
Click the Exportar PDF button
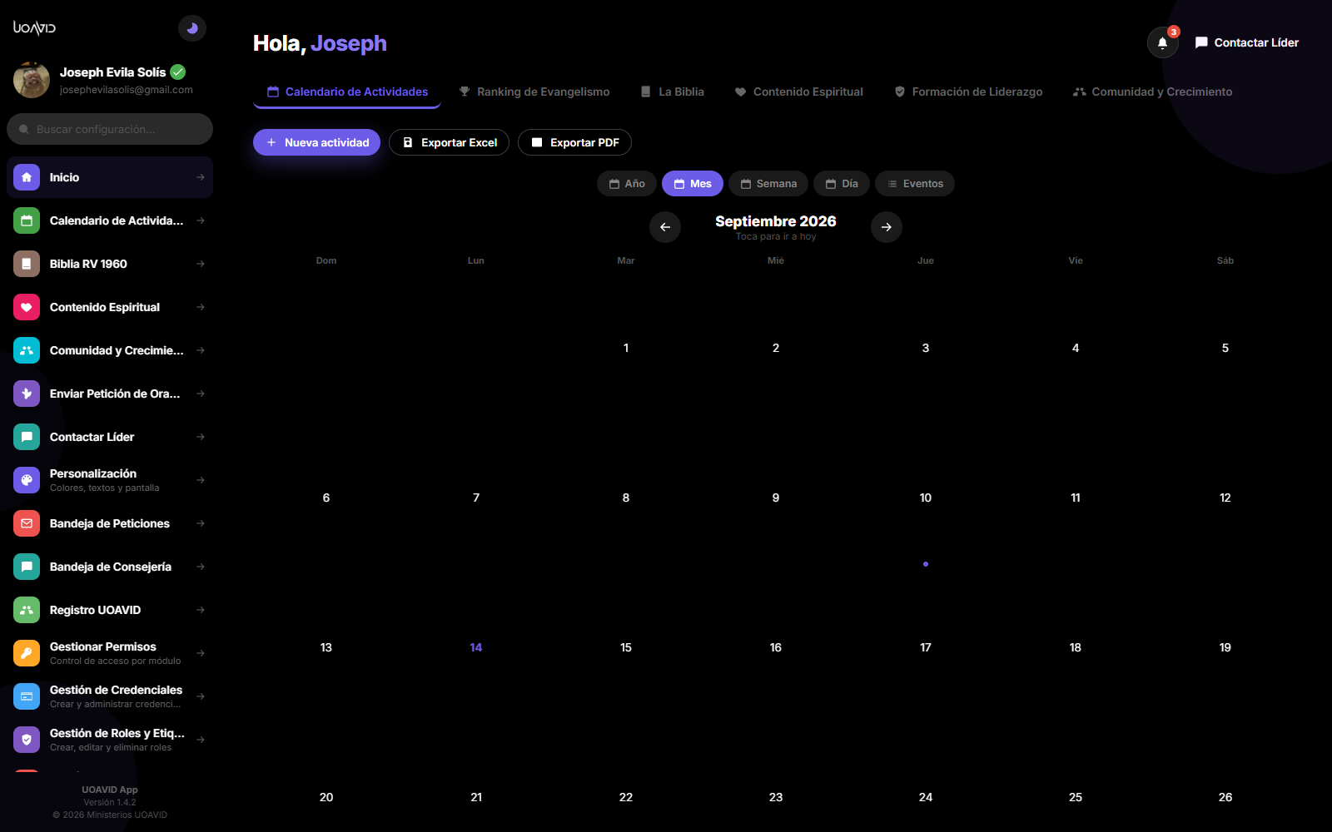575,142
